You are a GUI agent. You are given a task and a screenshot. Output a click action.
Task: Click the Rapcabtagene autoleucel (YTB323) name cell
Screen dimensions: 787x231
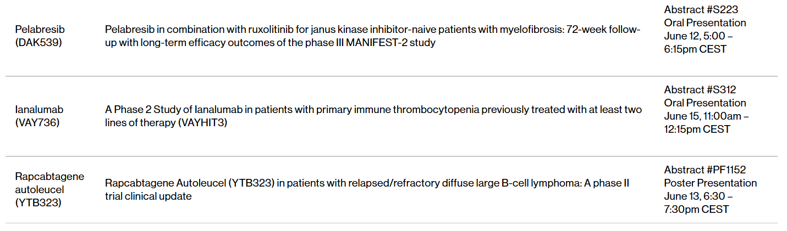(49, 189)
